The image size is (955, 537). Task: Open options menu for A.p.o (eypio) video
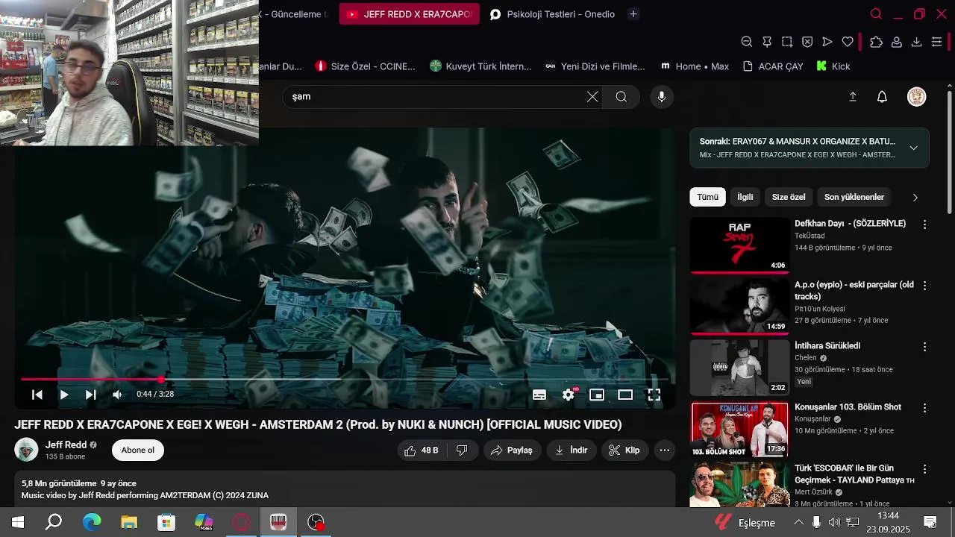[925, 286]
